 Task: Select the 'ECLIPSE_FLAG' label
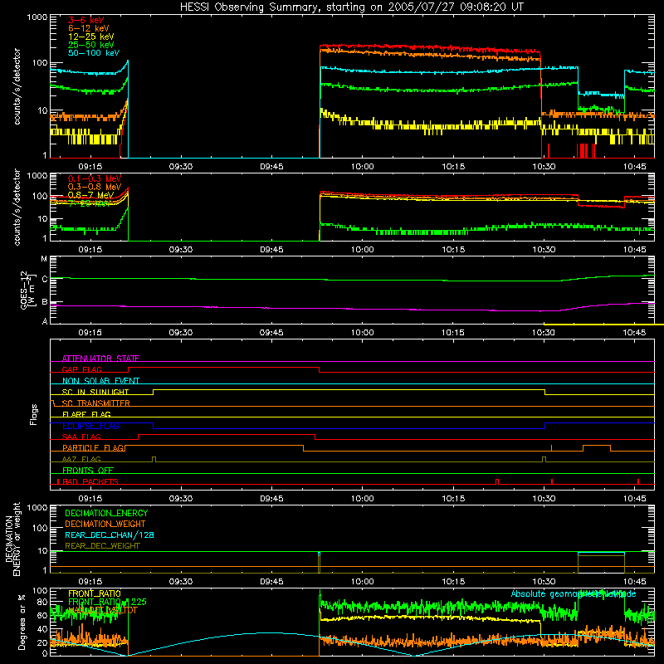pos(90,426)
